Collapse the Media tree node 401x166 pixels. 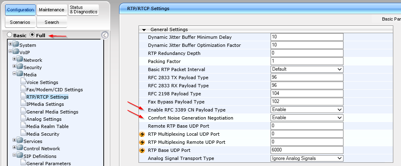coord(15,74)
